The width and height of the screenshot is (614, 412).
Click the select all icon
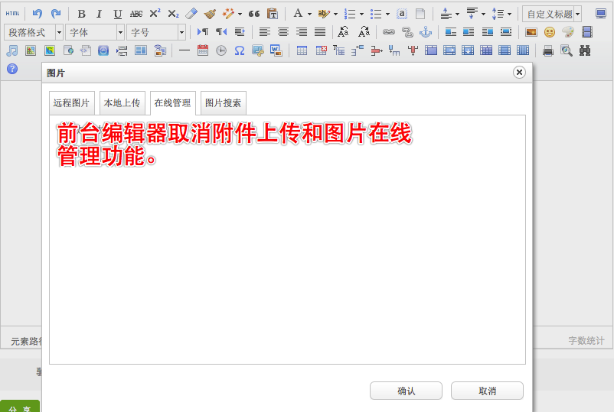[x=402, y=14]
